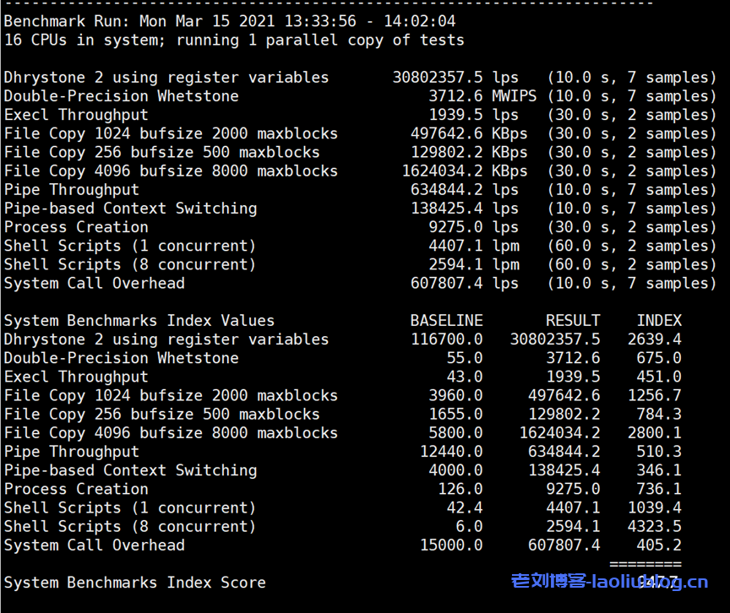Click the 346.1 Context Switching index
The height and width of the screenshot is (613, 730).
click(658, 470)
